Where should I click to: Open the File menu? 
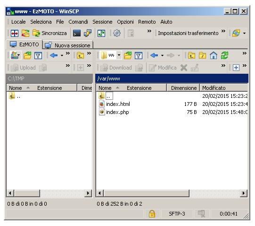click(x=60, y=22)
